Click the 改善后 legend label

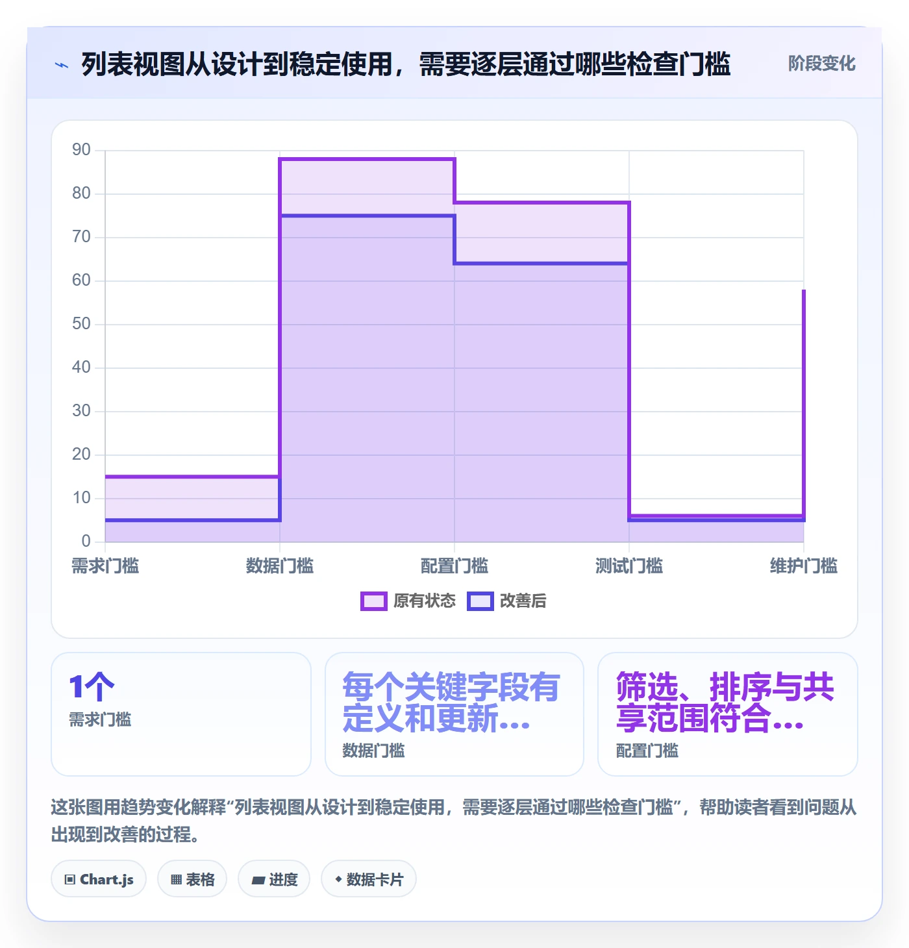pos(523,601)
